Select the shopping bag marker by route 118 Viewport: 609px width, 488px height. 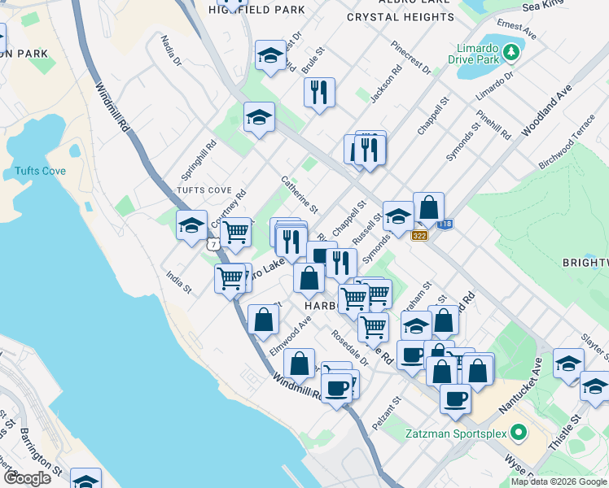pos(429,209)
